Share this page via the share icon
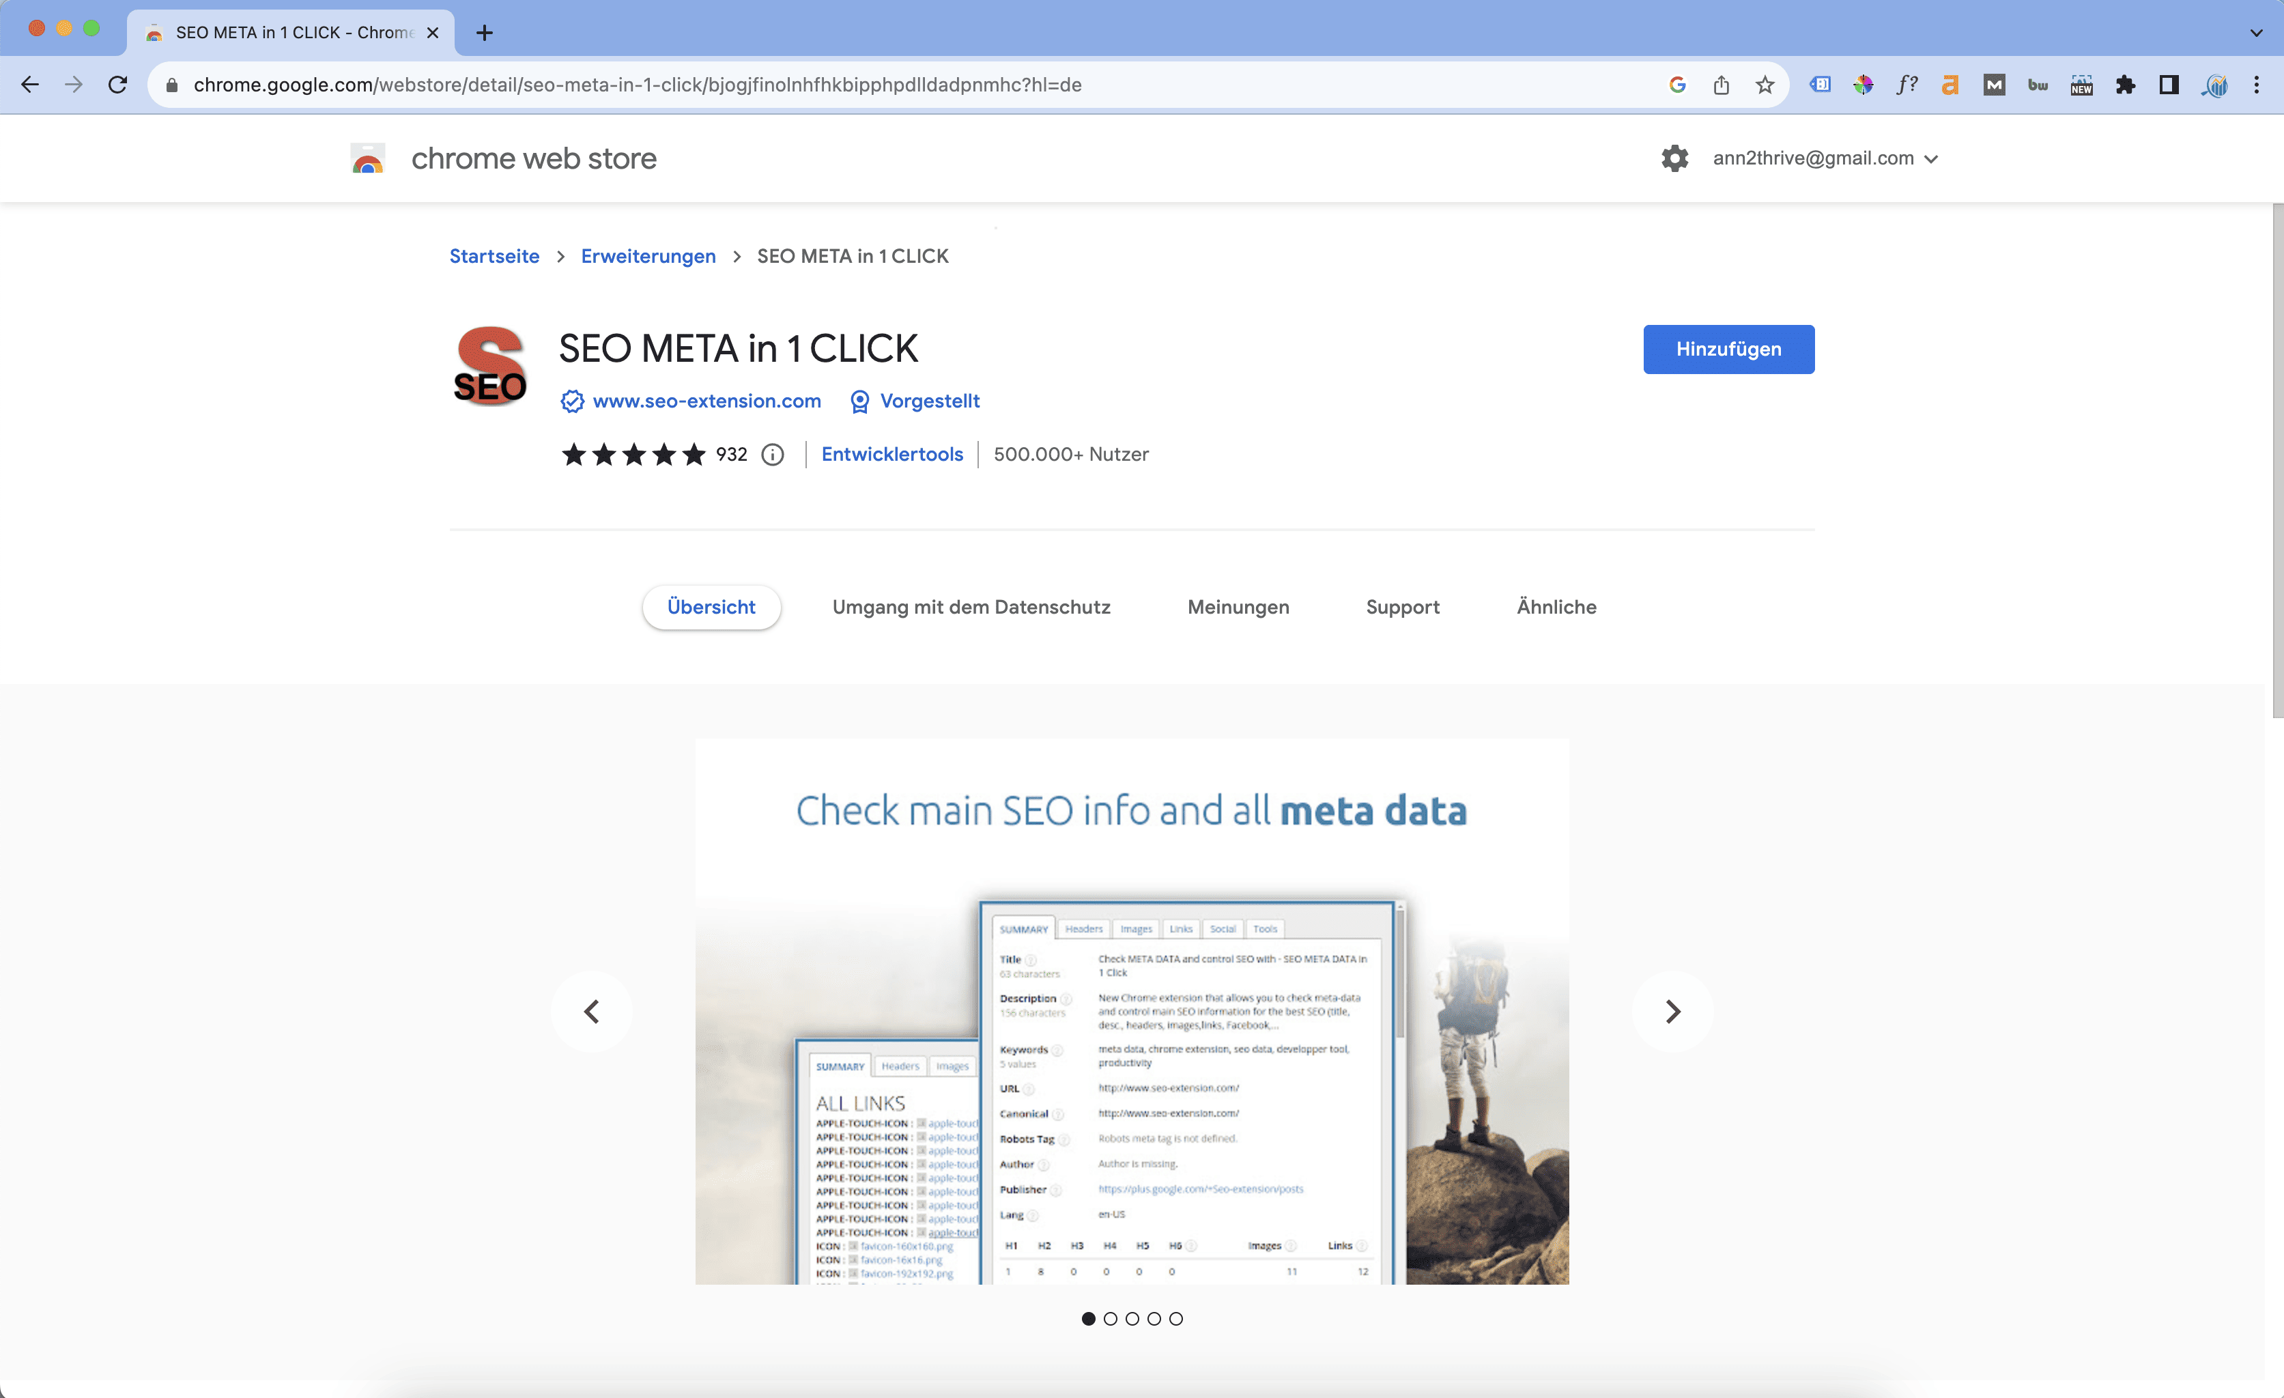The width and height of the screenshot is (2284, 1398). [x=1722, y=85]
